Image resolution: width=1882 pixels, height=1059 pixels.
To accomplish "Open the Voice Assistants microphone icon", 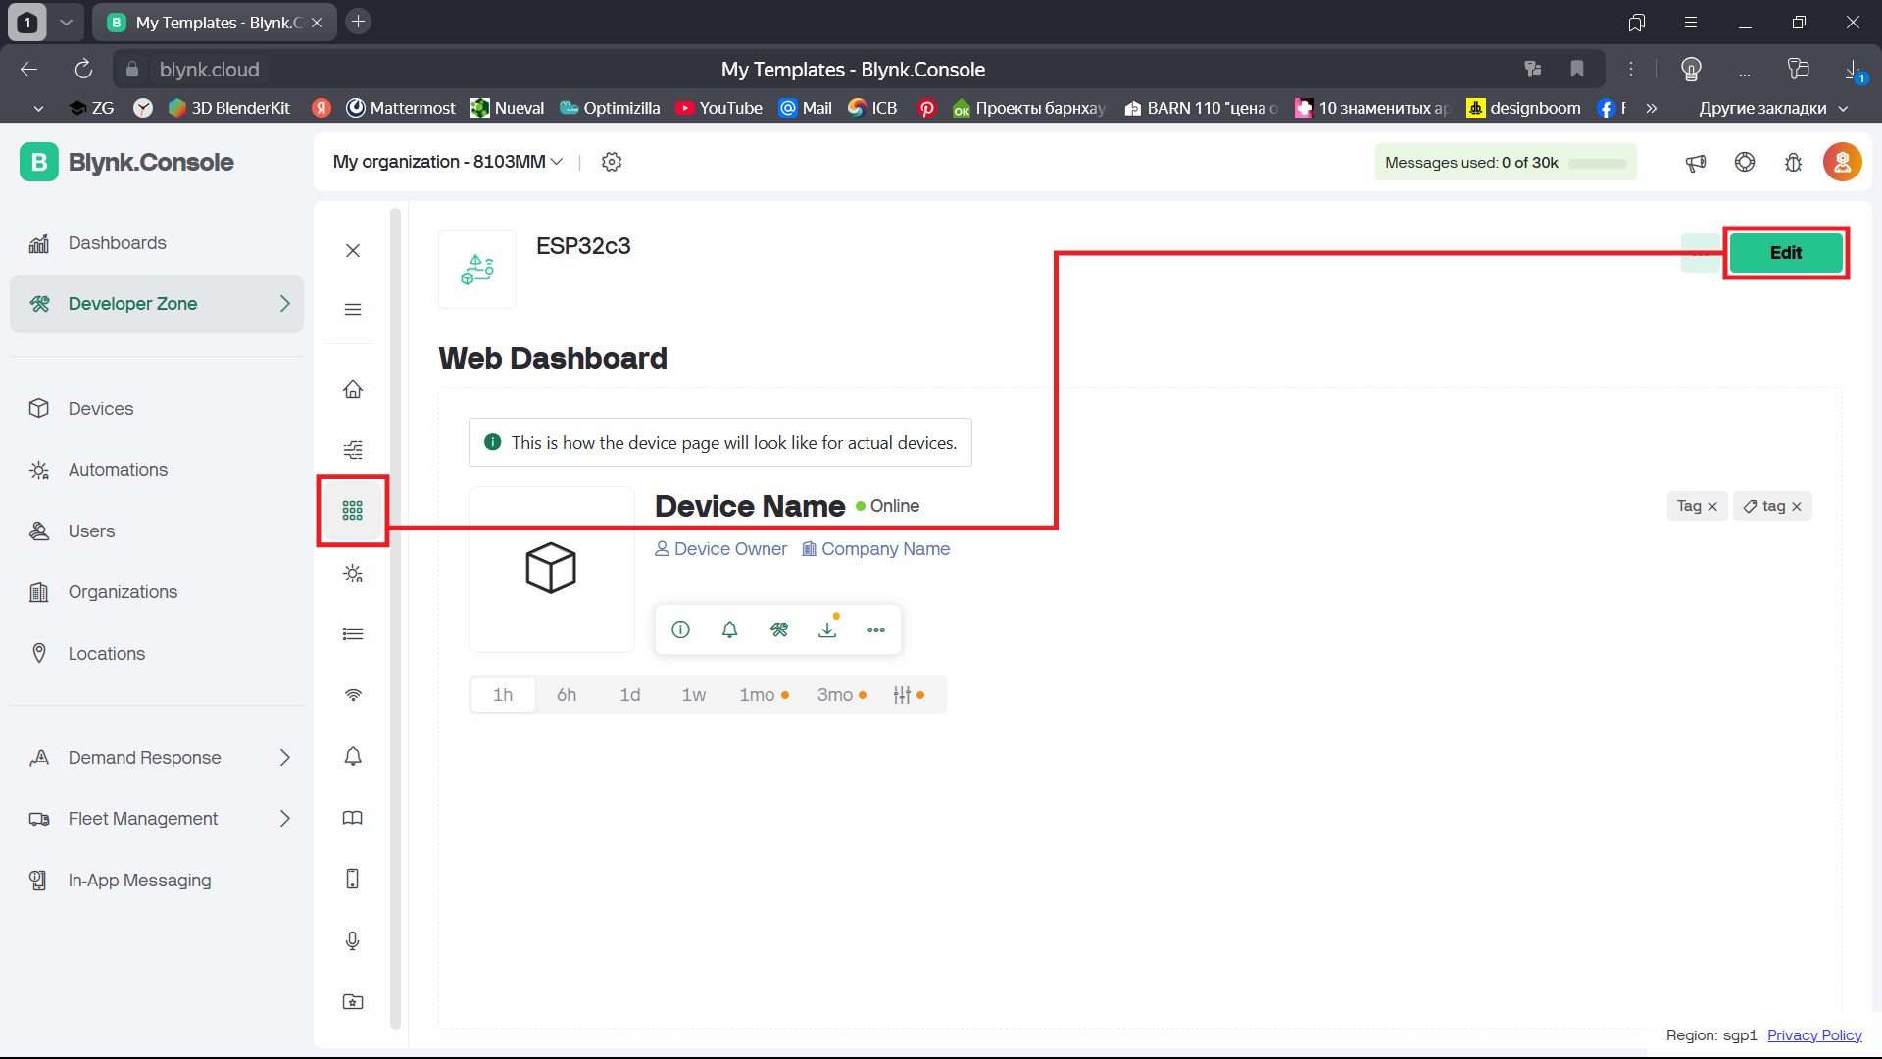I will coord(353,940).
